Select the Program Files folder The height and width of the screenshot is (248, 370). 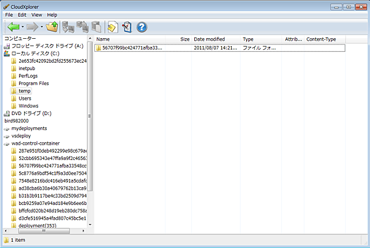(30, 83)
